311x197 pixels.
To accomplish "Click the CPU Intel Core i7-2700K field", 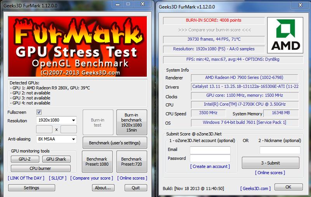I will coord(245,104).
